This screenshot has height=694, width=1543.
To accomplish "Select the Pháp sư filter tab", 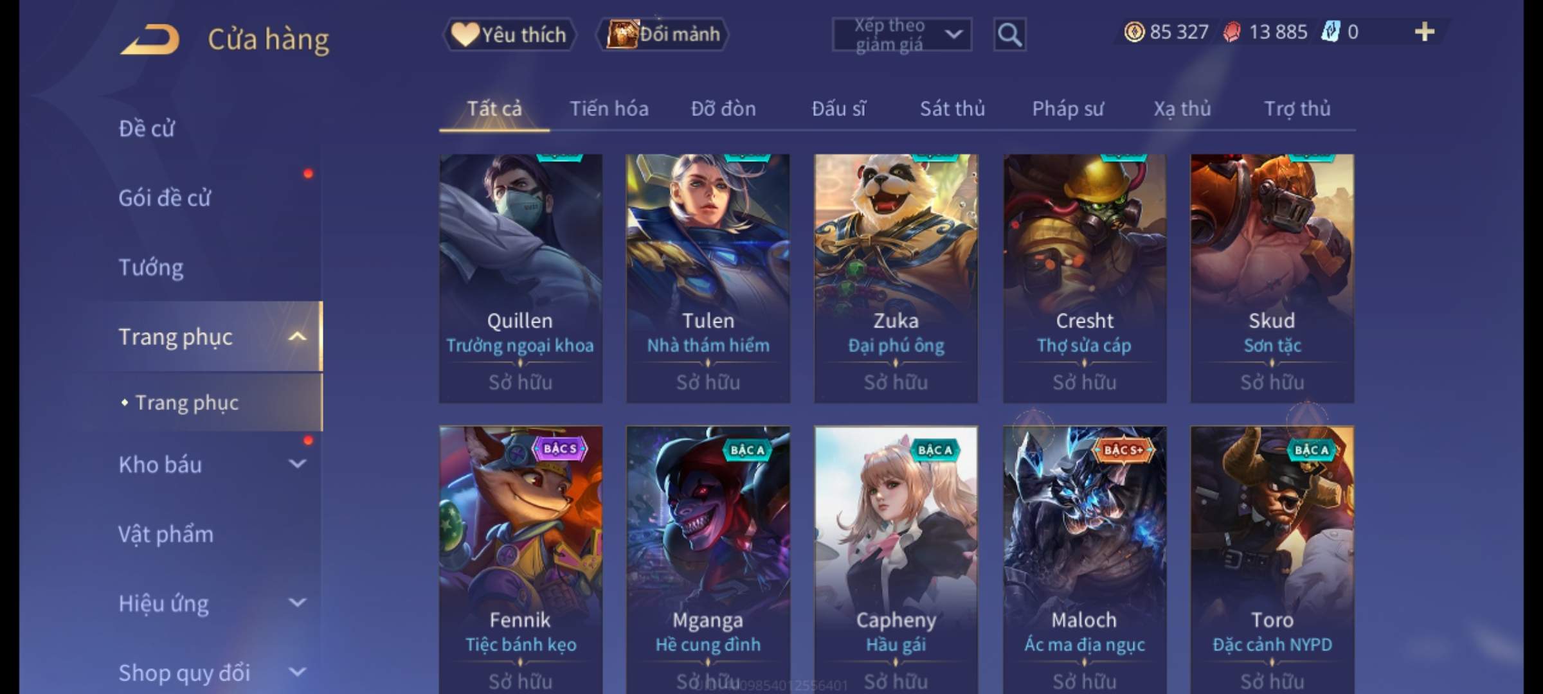I will click(1067, 109).
